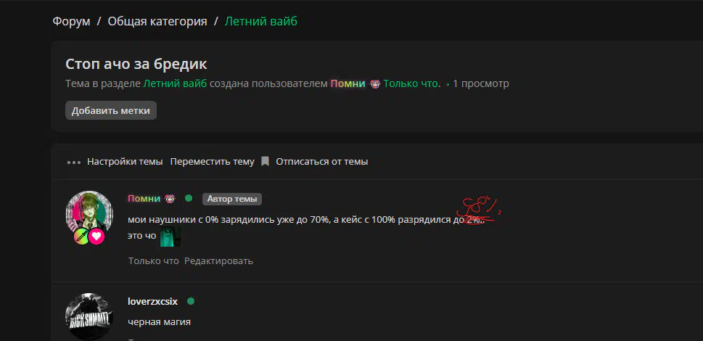Click Отписаться от темы

coord(322,162)
